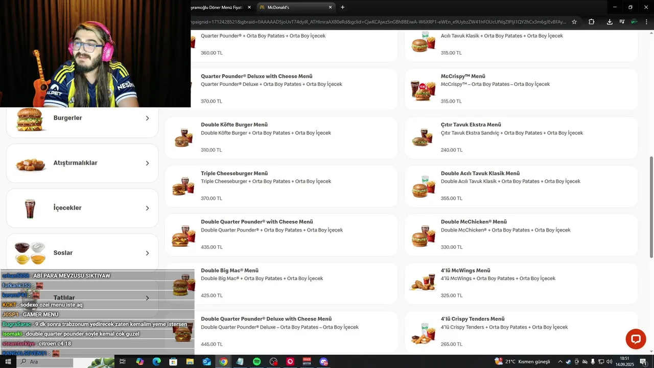
Task: Switch to the McDonald's tab
Action: click(x=296, y=7)
